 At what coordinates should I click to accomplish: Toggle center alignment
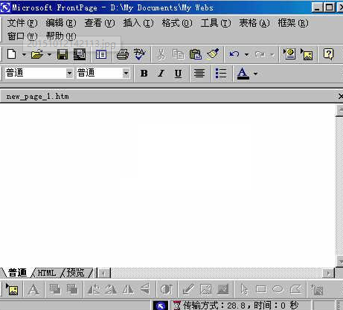pyautogui.click(x=199, y=74)
